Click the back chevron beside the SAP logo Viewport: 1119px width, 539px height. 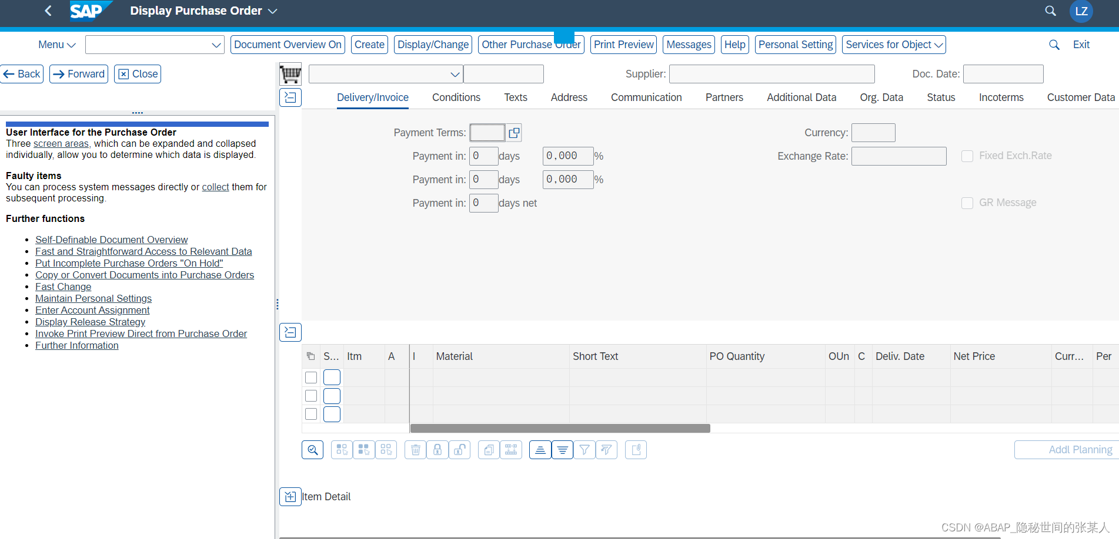48,11
